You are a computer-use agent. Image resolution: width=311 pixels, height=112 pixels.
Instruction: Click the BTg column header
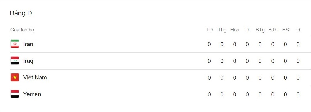tap(260, 30)
